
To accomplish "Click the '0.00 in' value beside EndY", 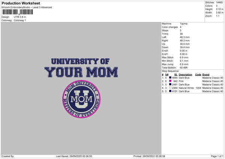I will pyautogui.click(x=183, y=54).
